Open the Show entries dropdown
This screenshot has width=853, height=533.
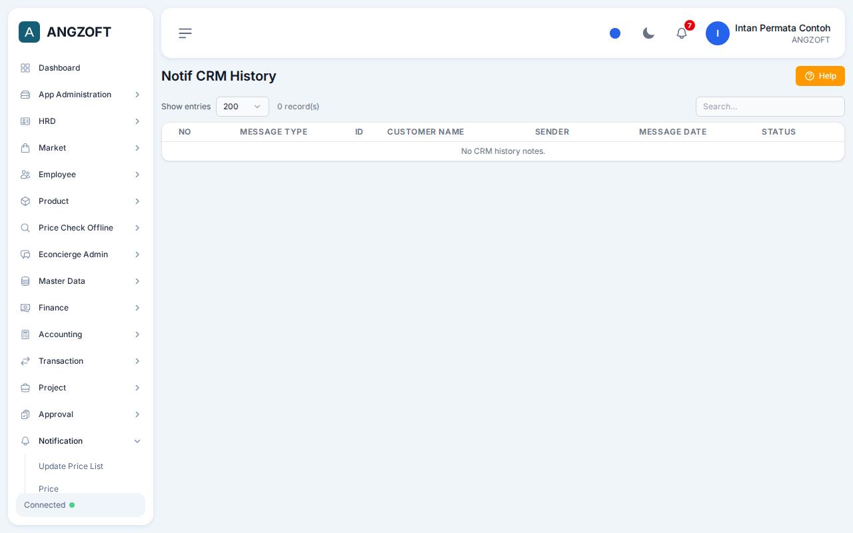tap(243, 107)
